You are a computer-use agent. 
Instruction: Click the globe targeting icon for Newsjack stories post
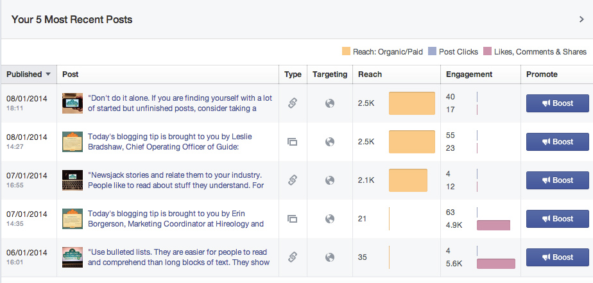click(x=330, y=180)
